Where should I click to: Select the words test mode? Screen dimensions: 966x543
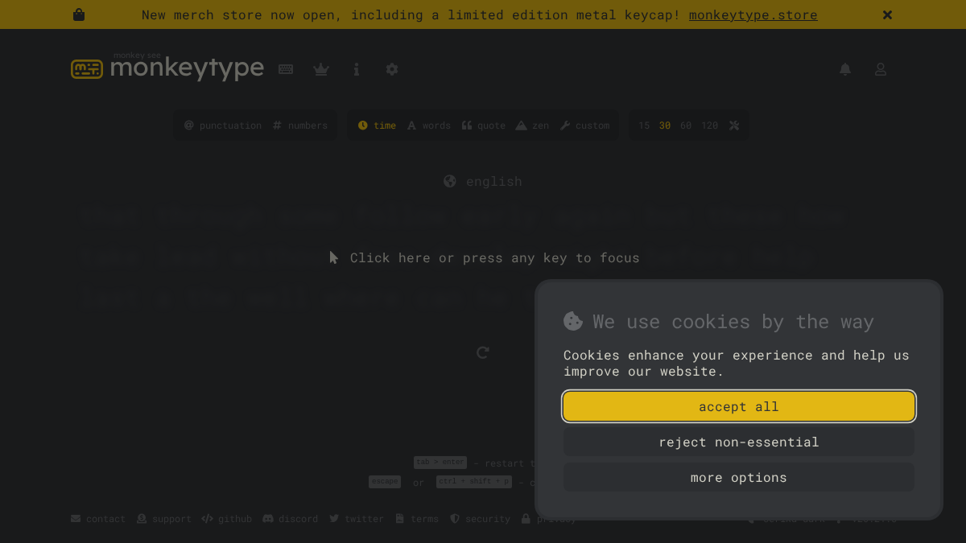[428, 125]
